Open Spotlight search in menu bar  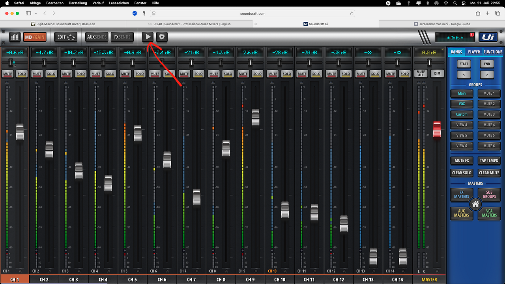click(455, 3)
